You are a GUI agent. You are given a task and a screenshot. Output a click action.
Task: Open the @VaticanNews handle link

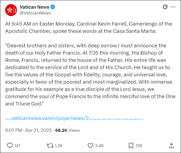(35, 13)
